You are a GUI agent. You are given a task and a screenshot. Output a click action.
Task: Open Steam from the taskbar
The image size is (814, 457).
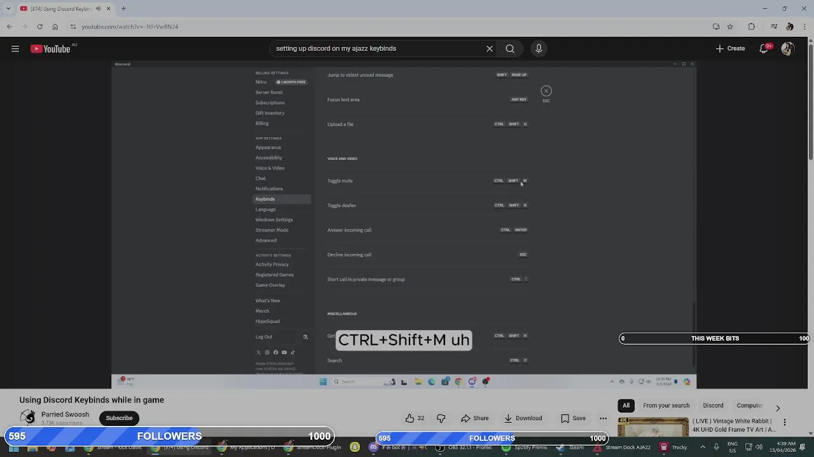(x=570, y=447)
